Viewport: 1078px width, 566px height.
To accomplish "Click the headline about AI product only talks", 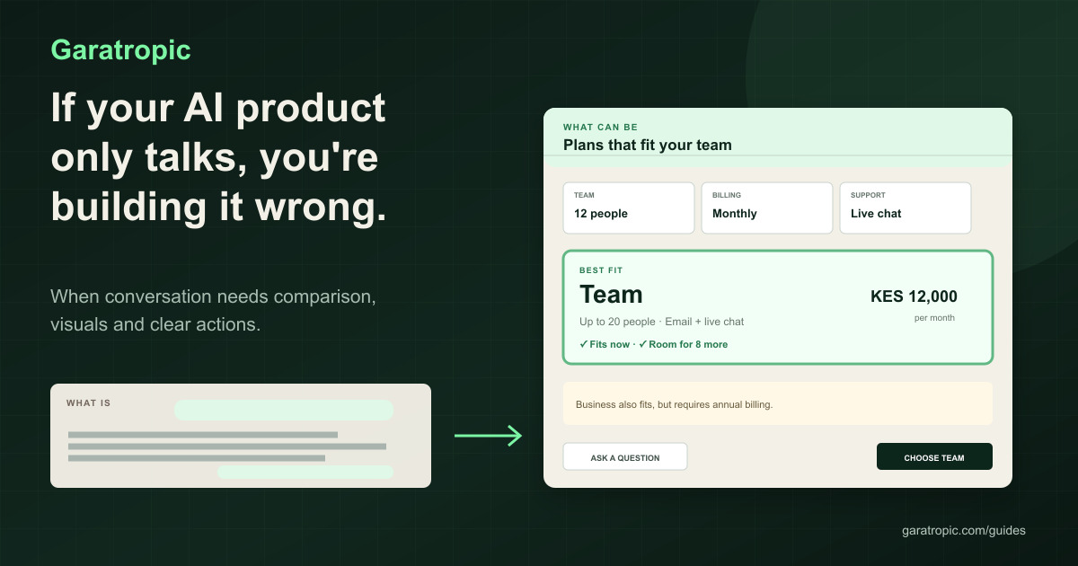I will coord(219,158).
